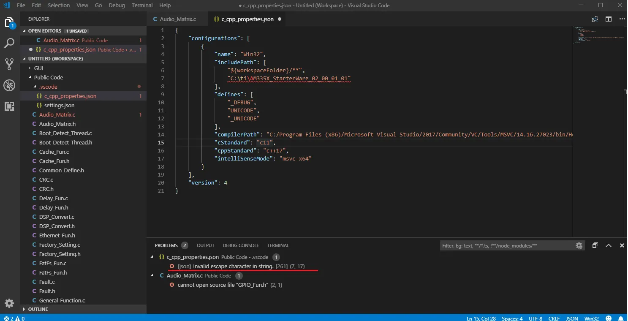Image resolution: width=628 pixels, height=321 pixels.
Task: Open the Manage gear icon
Action: click(x=9, y=303)
